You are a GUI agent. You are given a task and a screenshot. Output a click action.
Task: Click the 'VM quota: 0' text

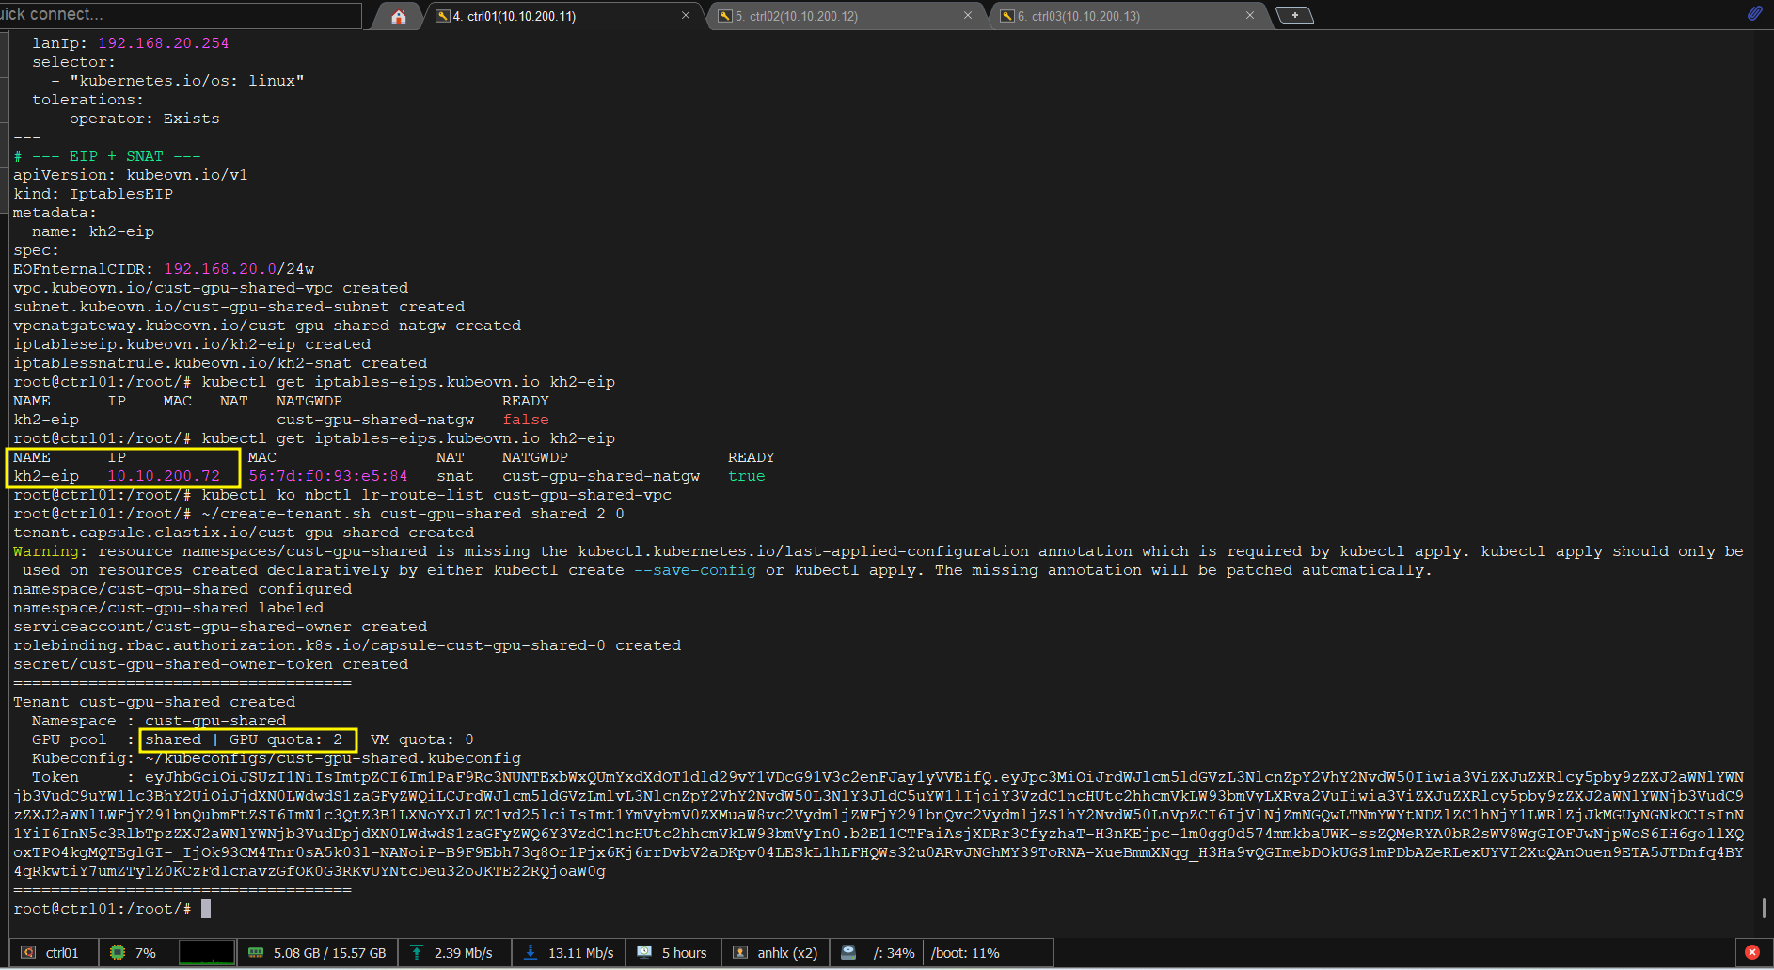pyautogui.click(x=422, y=739)
